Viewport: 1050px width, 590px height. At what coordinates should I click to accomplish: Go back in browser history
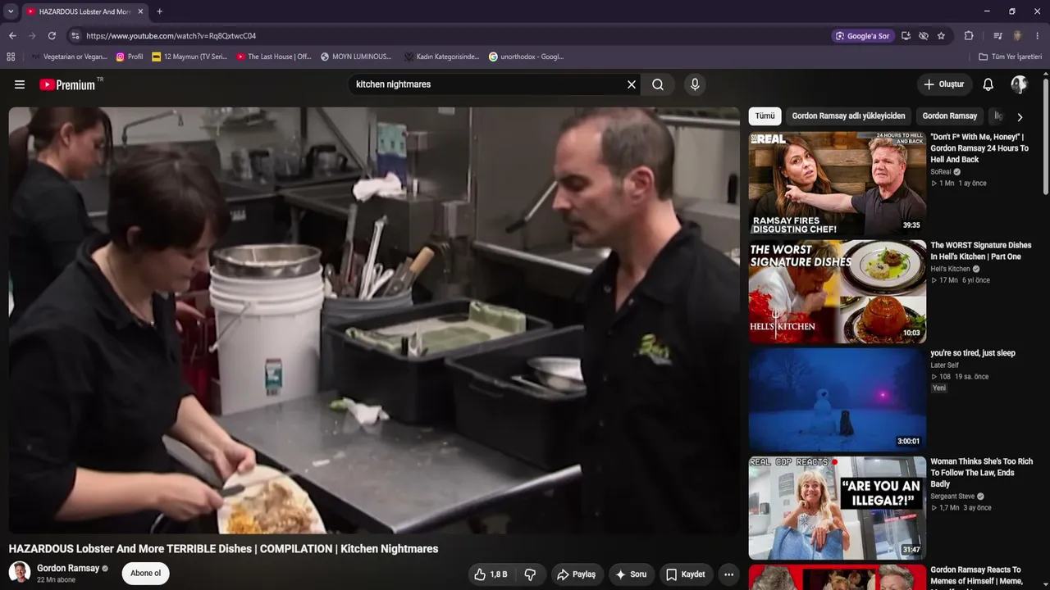[12, 36]
